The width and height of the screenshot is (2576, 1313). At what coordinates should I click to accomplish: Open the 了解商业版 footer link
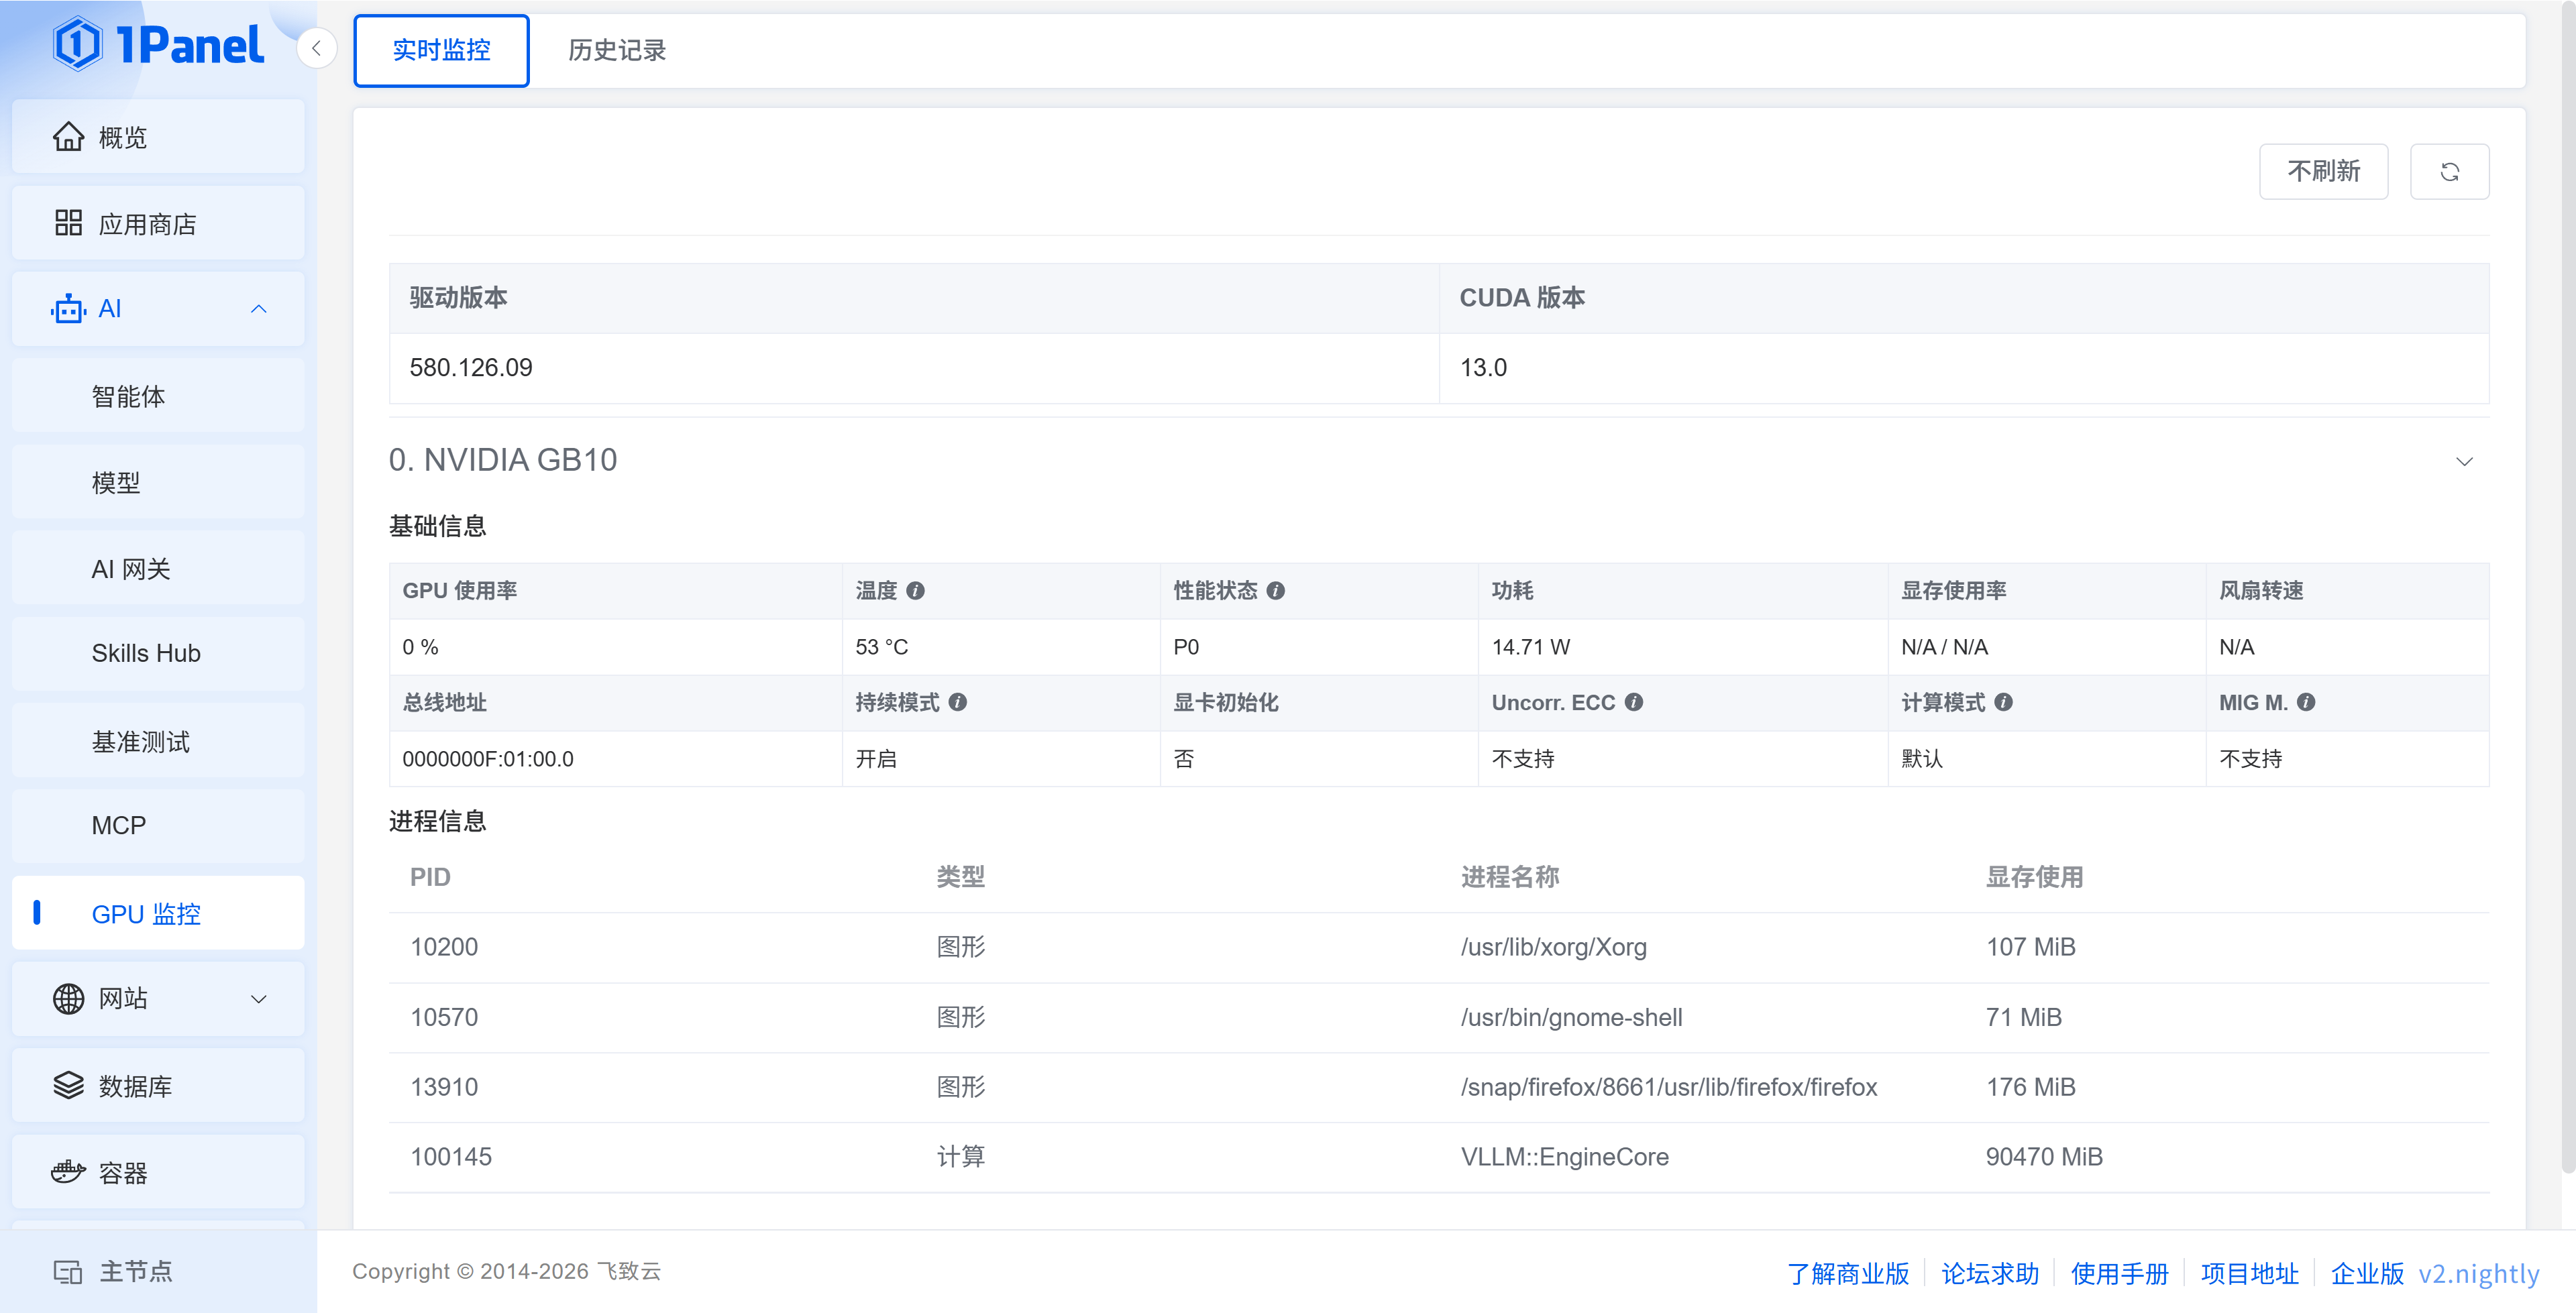(x=1848, y=1273)
